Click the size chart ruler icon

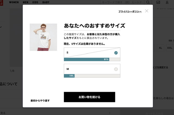(170, 41)
